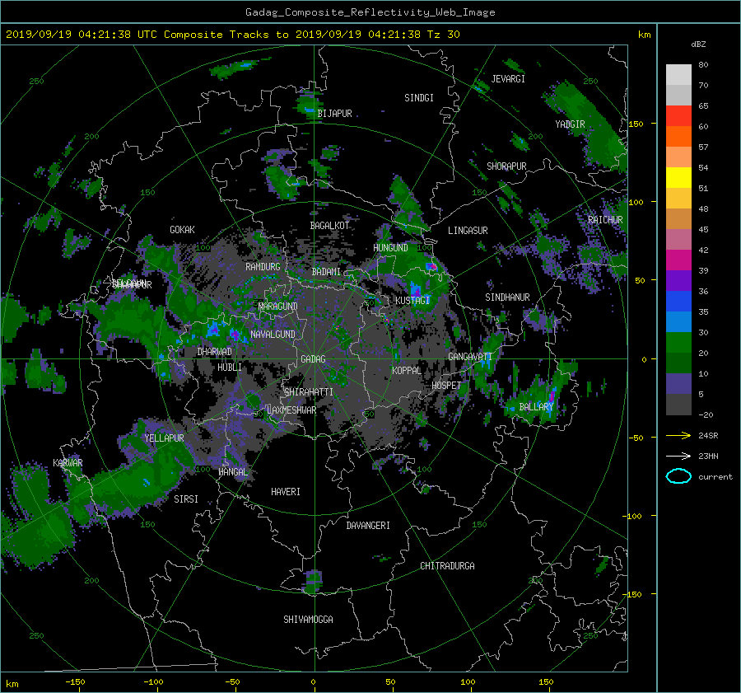Click the HOSPET city label
This screenshot has height=693, width=741.
point(446,386)
